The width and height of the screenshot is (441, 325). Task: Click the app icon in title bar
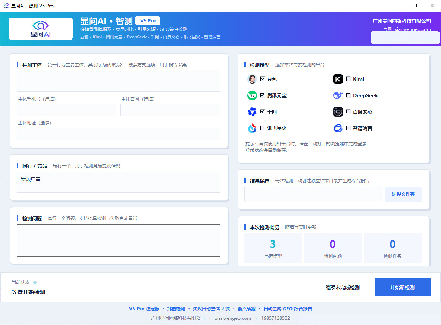6,6
